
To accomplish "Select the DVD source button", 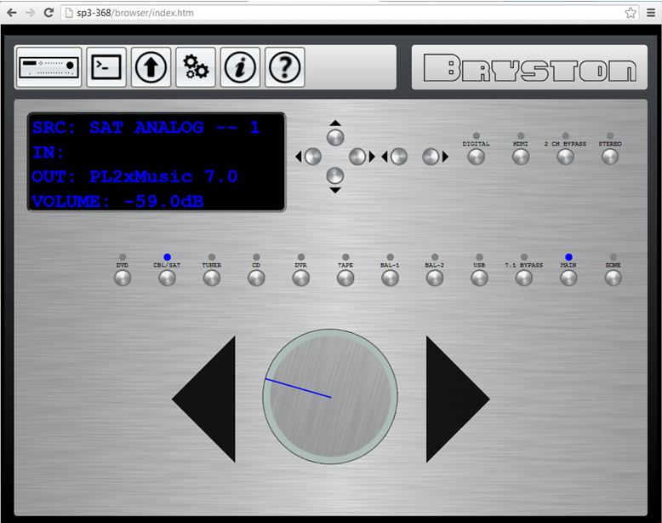I will 123,279.
